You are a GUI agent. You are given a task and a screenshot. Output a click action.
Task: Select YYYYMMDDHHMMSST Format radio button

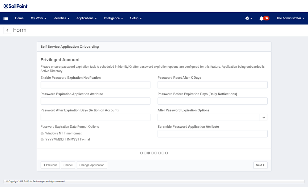[x=42, y=140]
